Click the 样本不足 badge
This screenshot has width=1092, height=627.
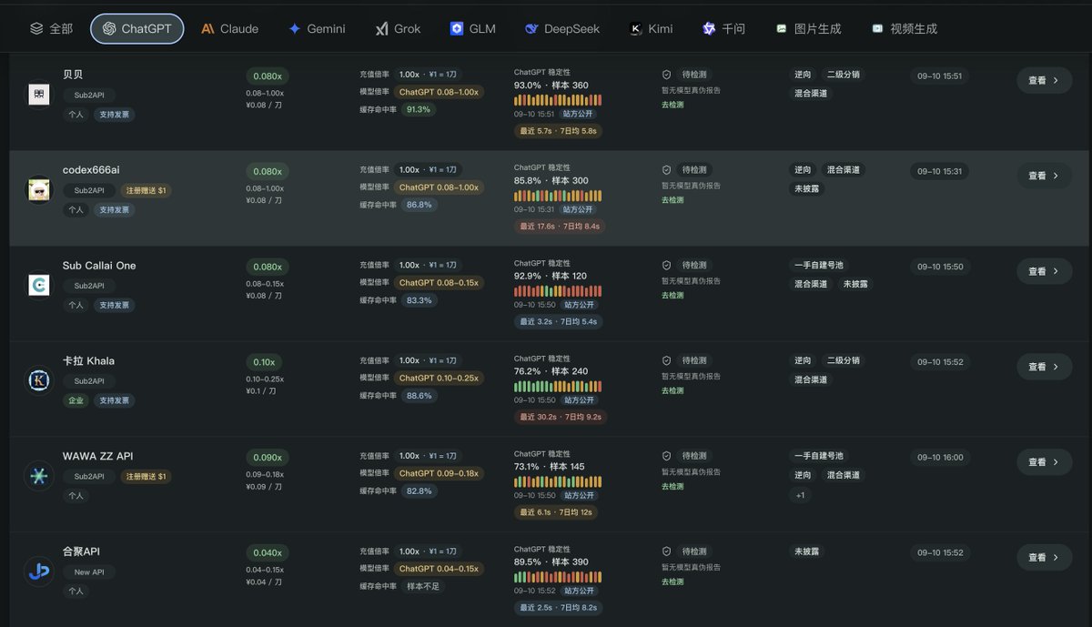pyautogui.click(x=422, y=586)
